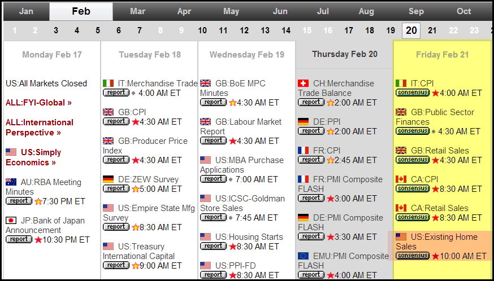This screenshot has width=494, height=281.
Task: Open the ALL:FYI-Global link
Action: 39,103
